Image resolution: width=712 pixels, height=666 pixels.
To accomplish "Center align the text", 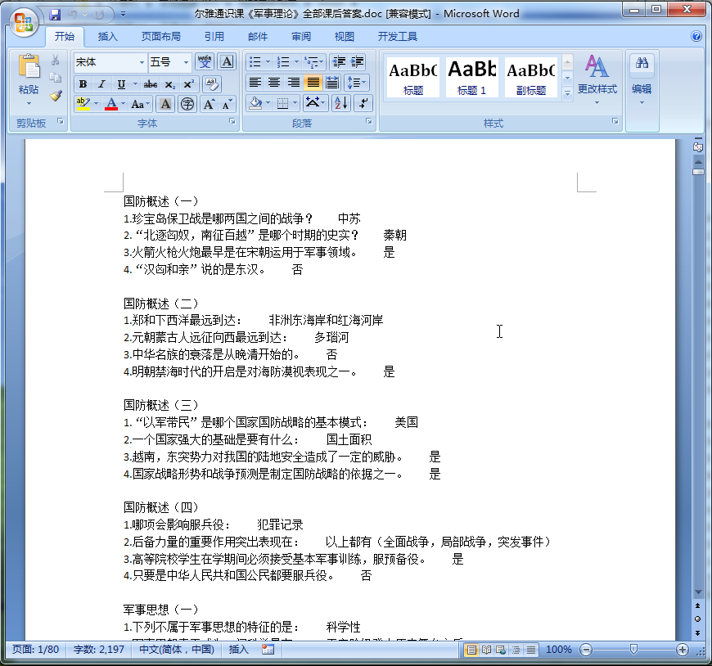I will (274, 83).
